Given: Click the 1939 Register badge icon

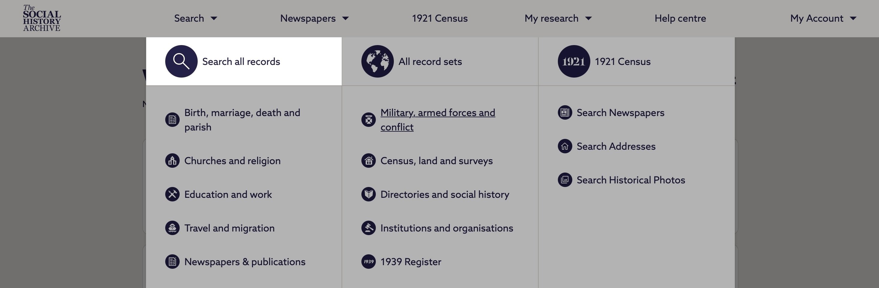Looking at the screenshot, I should click(369, 262).
